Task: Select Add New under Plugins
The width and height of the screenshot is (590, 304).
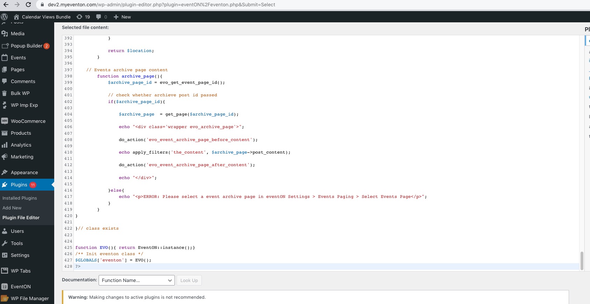Action: (x=12, y=208)
